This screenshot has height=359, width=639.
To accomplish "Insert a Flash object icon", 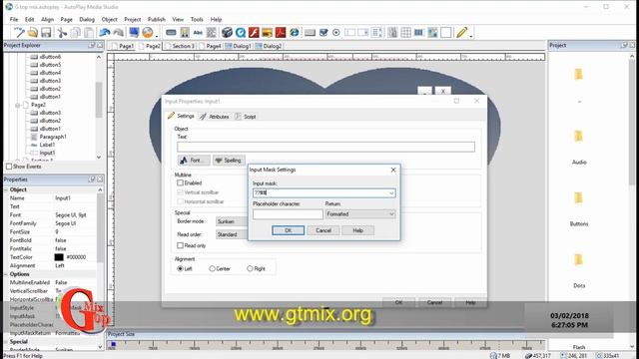I will coord(254,33).
